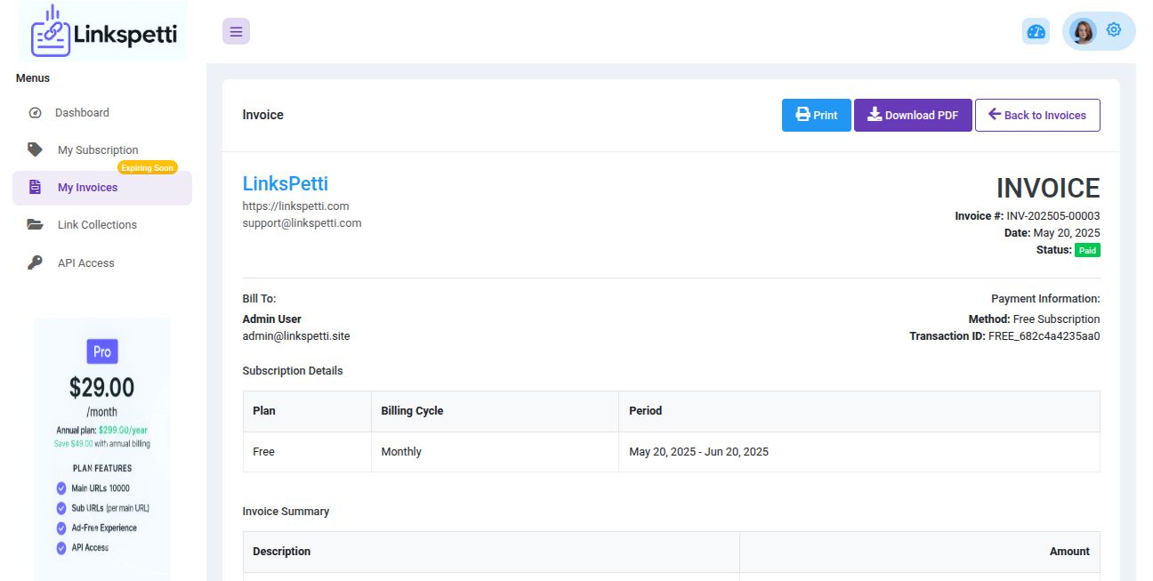1153x581 pixels.
Task: Select Link Collections in the sidebar
Action: 97,225
